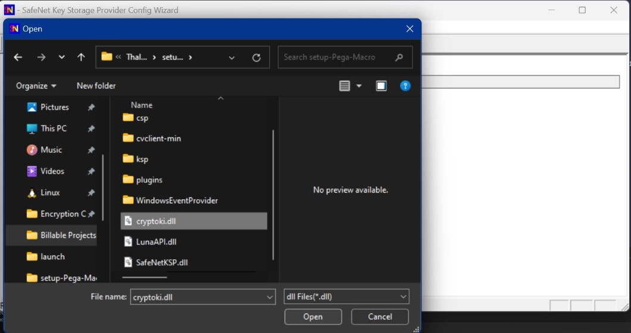631x333 pixels.
Task: Open the File name dropdown list
Action: click(x=270, y=297)
